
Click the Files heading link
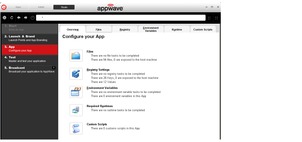pyautogui.click(x=90, y=52)
